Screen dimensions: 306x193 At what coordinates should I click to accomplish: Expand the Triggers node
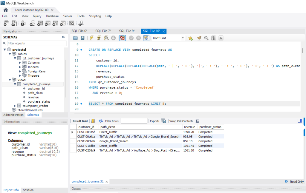pos(20,75)
